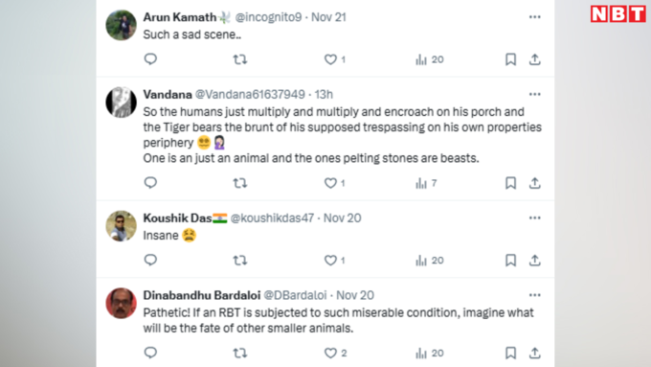Retweet Vandana's tweet
The width and height of the screenshot is (651, 367).
pyautogui.click(x=240, y=183)
